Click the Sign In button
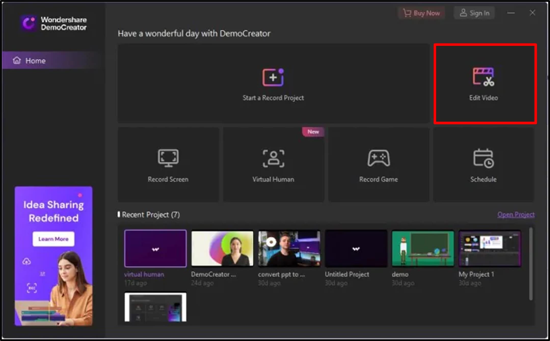The height and width of the screenshot is (341, 550). coord(474,13)
